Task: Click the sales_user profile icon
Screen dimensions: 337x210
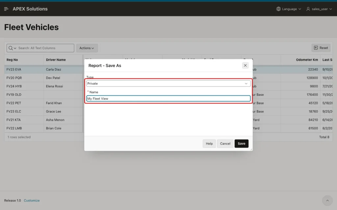Action: (308, 9)
